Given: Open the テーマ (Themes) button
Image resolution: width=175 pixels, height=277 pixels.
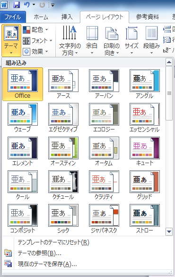Looking at the screenshot, I should point(11,40).
